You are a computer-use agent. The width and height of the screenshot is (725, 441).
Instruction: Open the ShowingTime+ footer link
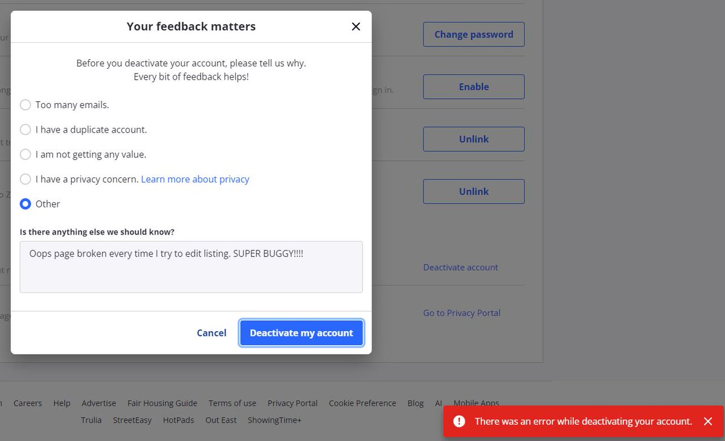274,420
